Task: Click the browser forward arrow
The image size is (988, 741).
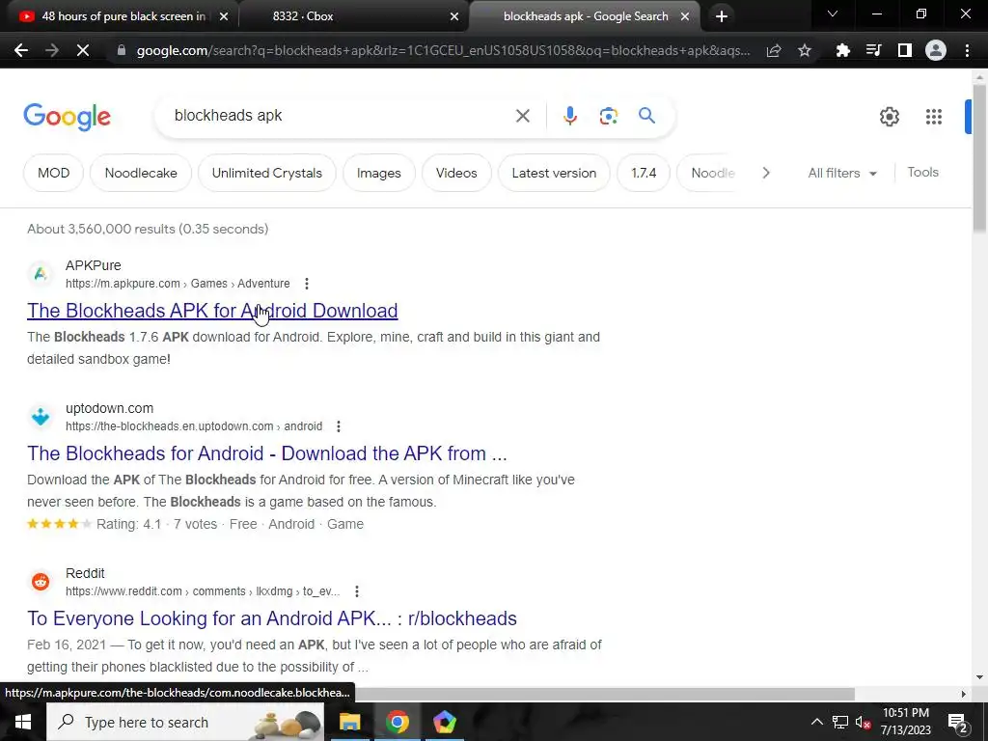Action: (52, 50)
